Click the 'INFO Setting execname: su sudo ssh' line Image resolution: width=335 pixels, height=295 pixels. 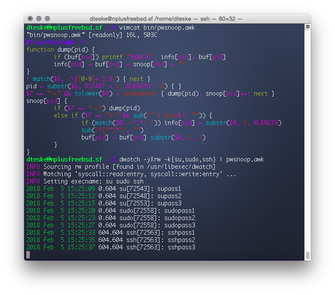tap(85, 181)
